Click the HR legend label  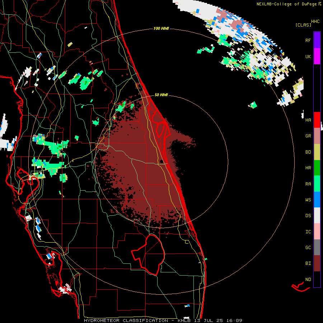tap(308, 168)
